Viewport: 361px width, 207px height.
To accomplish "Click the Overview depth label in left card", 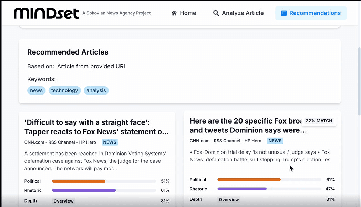I will point(63,201).
